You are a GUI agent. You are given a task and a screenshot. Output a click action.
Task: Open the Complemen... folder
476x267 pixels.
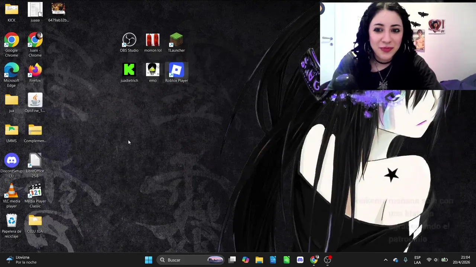[35, 133]
